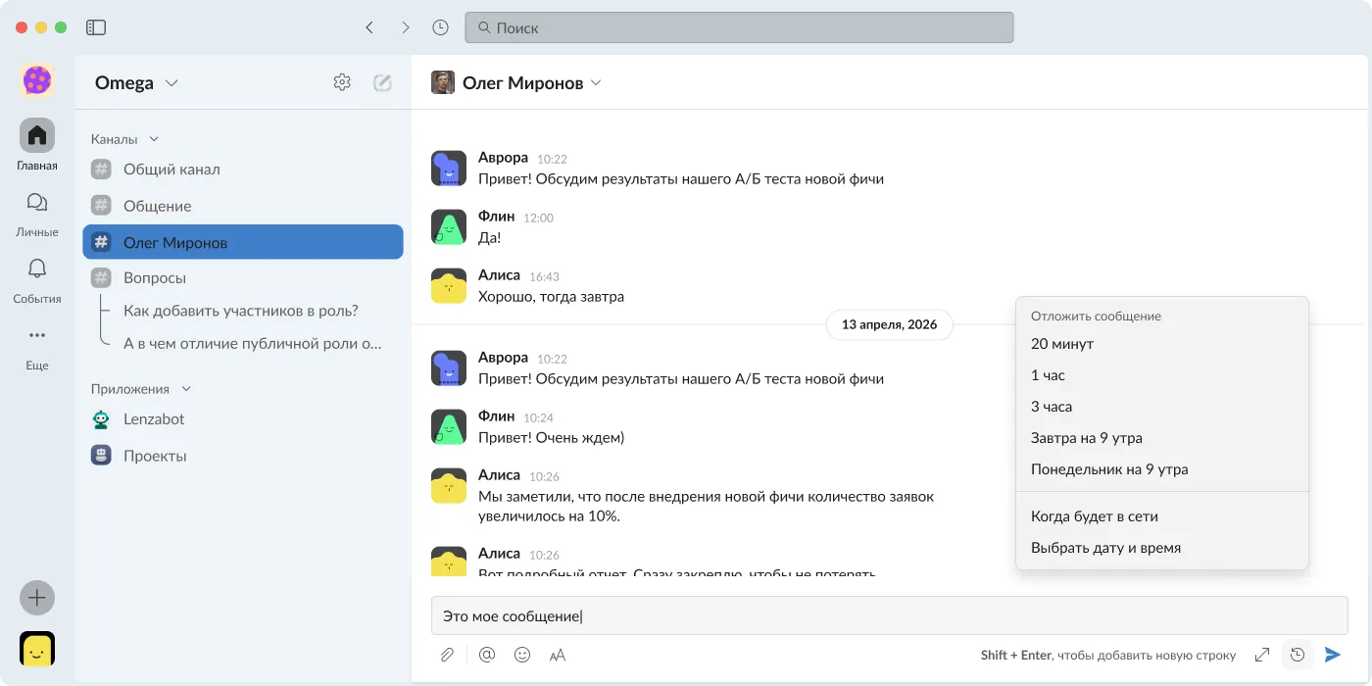Click the schedule message clock icon
This screenshot has width=1372, height=686.
[x=1298, y=655]
